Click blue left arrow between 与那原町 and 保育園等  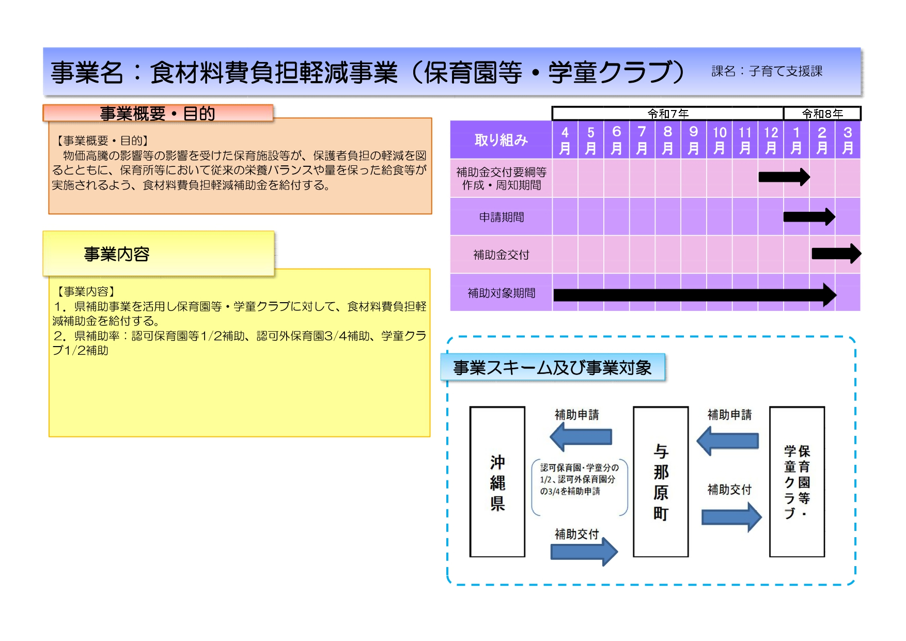[x=727, y=441]
